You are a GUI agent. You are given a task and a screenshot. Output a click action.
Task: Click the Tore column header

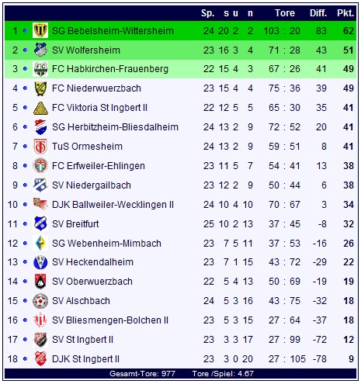(x=285, y=13)
